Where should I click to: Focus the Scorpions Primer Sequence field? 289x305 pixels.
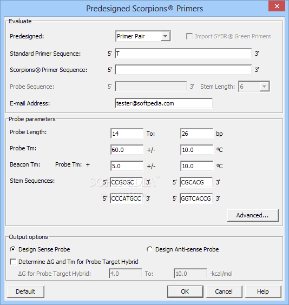(x=183, y=70)
